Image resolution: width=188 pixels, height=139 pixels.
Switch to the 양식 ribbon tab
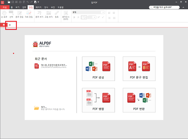click(46, 7)
